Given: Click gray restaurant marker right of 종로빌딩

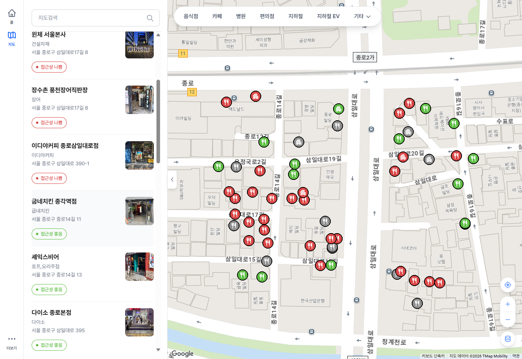Looking at the screenshot, I should (337, 126).
